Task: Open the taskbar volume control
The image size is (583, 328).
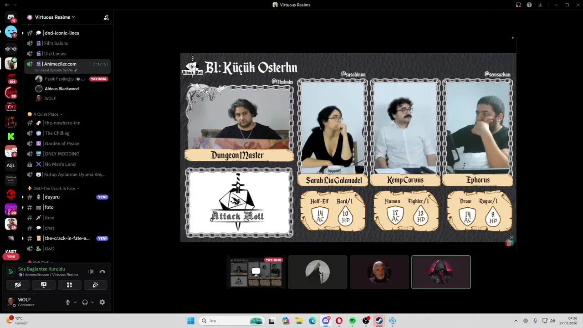Action: click(x=552, y=321)
